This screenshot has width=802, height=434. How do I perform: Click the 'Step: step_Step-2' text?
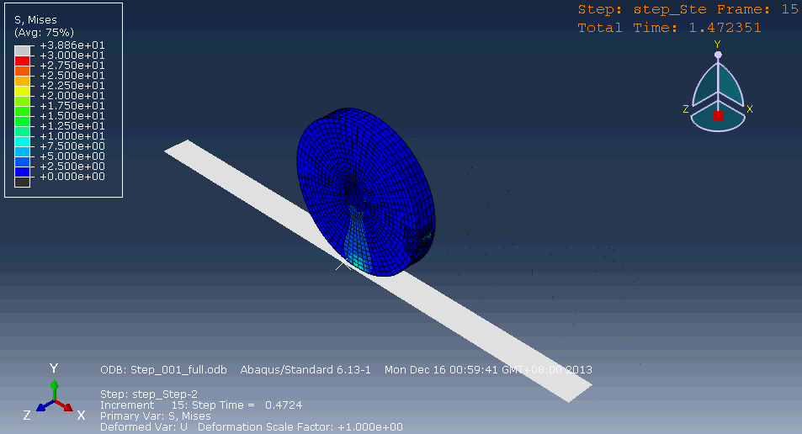[149, 394]
